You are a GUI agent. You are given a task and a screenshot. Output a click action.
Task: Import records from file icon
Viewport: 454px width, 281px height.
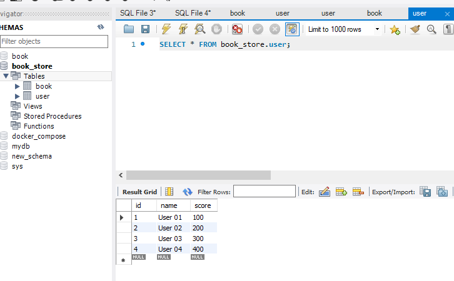tap(442, 192)
